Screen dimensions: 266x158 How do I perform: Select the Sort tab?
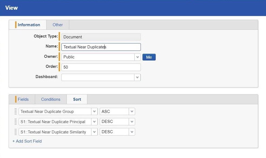(x=77, y=99)
